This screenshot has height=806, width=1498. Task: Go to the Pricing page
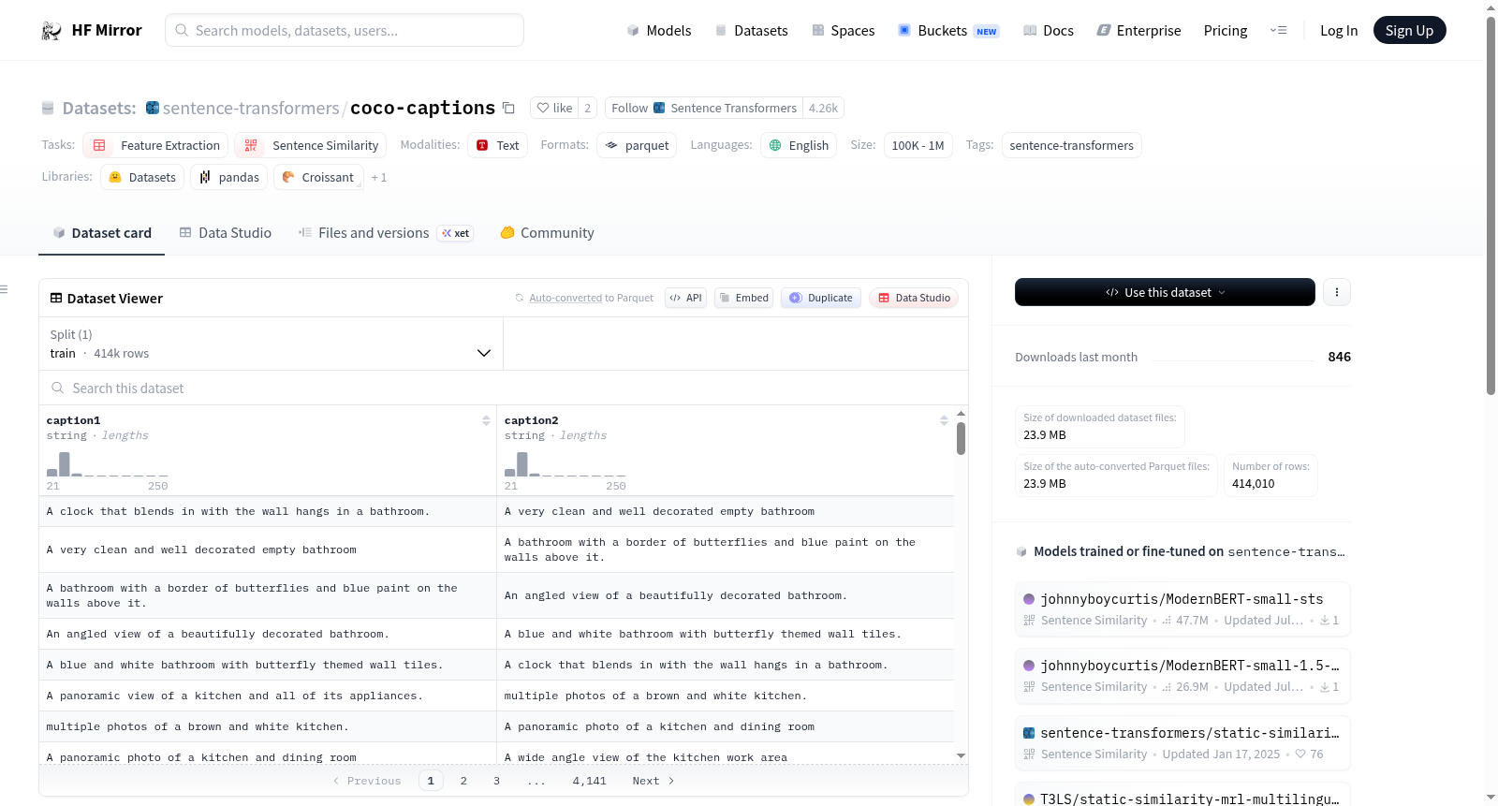coord(1226,31)
